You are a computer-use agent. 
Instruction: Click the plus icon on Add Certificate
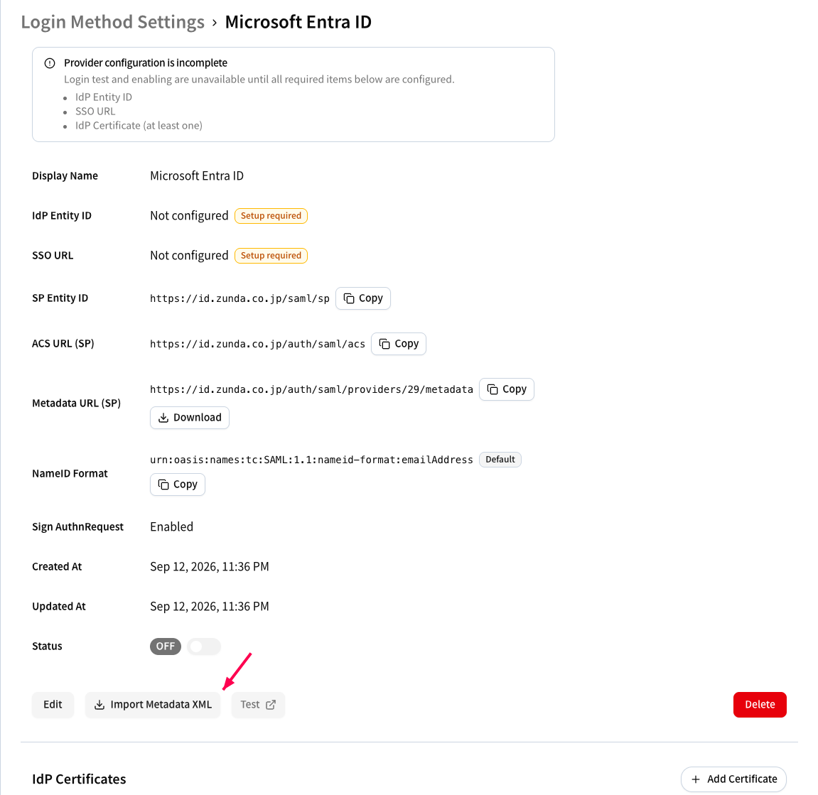695,779
